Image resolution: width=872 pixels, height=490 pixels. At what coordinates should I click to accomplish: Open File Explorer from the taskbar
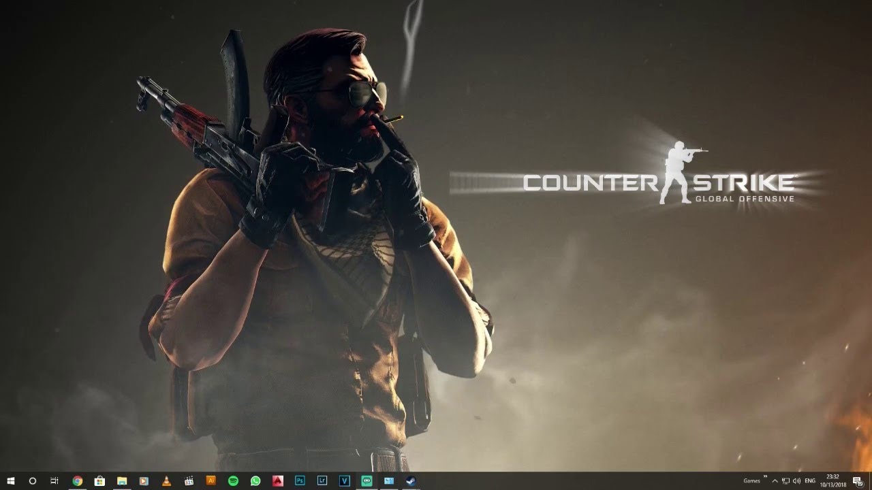click(x=122, y=481)
